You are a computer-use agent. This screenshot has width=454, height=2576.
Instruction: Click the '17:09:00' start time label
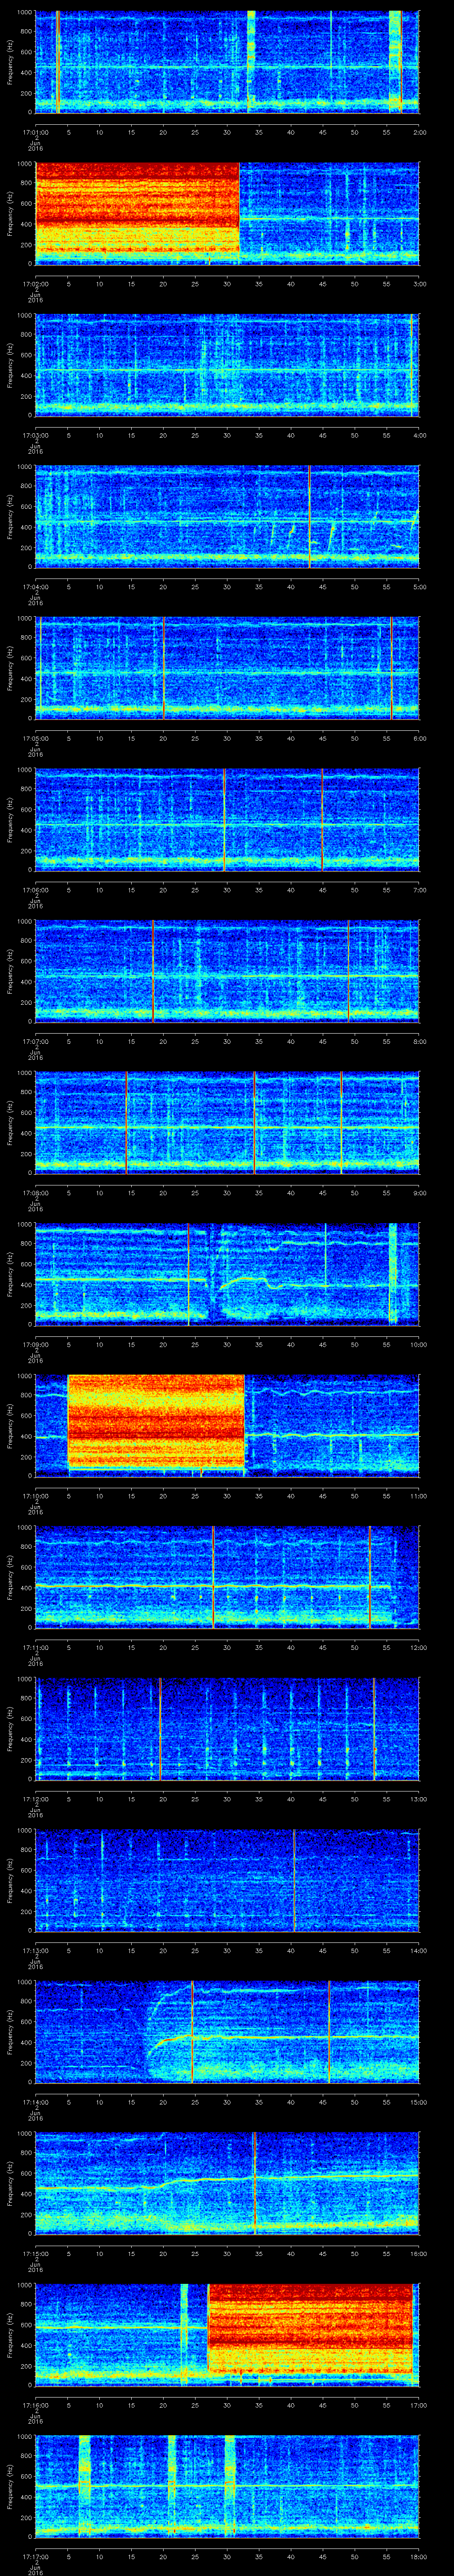point(35,1344)
